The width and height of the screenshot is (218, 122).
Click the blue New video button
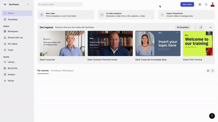[x=187, y=4]
